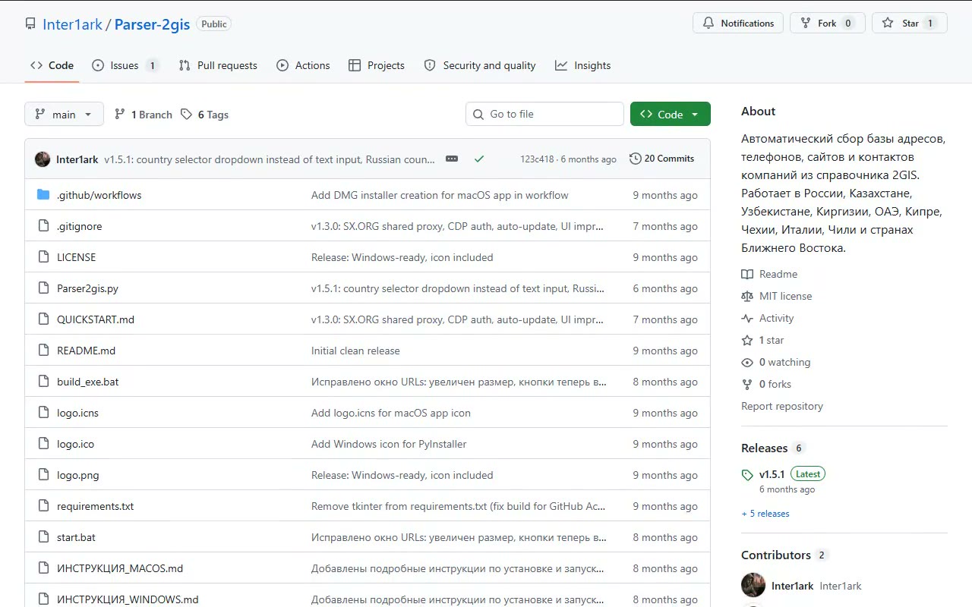The height and width of the screenshot is (607, 972).
Task: View the 0 watching link
Action: coord(776,362)
